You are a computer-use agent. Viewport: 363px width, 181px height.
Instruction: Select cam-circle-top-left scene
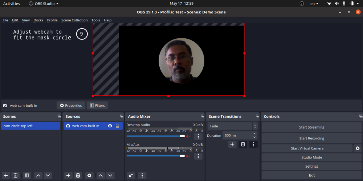(30, 126)
